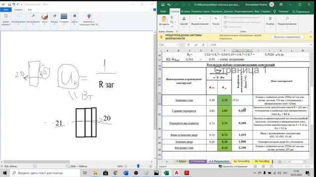Open Excel Cells (Ячейки) group dropdown
Image resolution: width=316 pixels, height=177 pixels.
tap(270, 22)
